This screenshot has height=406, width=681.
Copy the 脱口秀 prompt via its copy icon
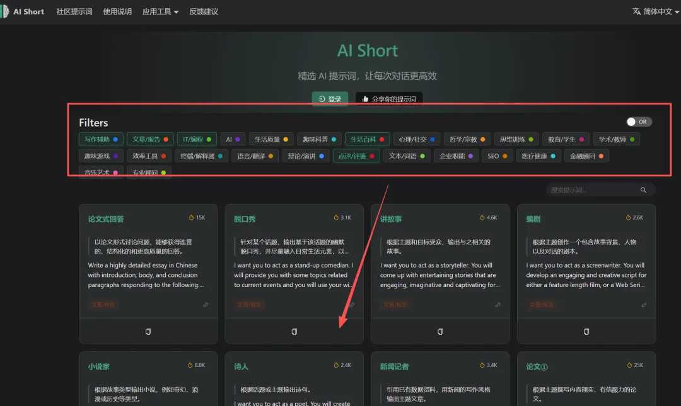click(x=294, y=331)
